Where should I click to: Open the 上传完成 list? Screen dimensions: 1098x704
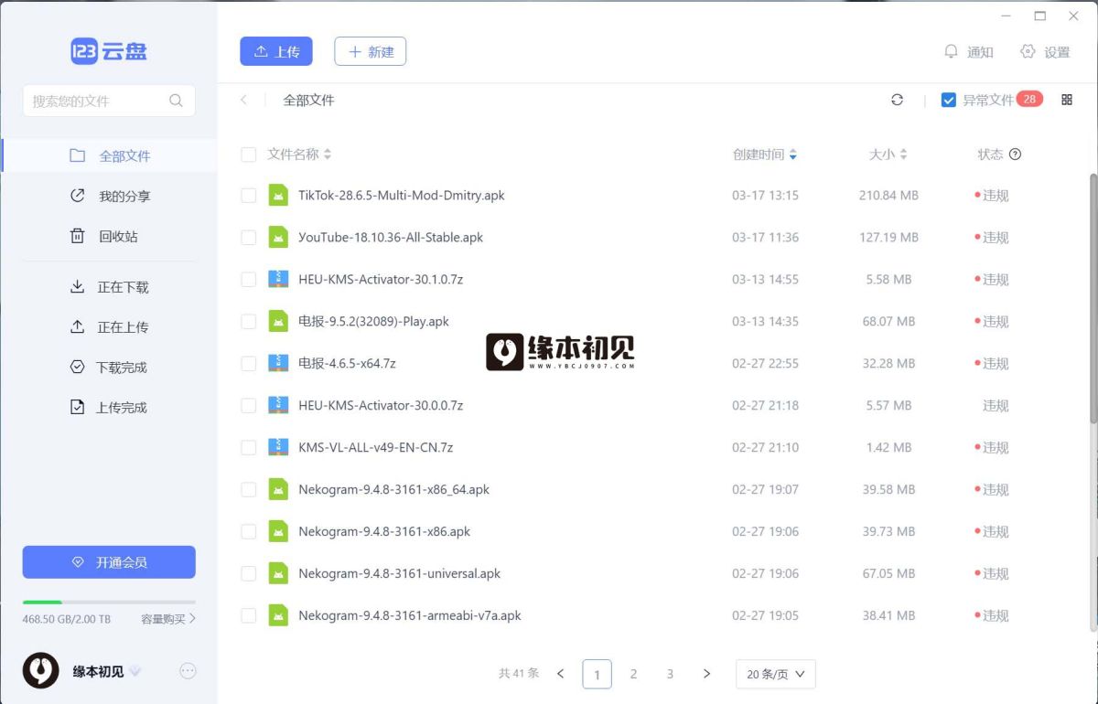(x=110, y=408)
